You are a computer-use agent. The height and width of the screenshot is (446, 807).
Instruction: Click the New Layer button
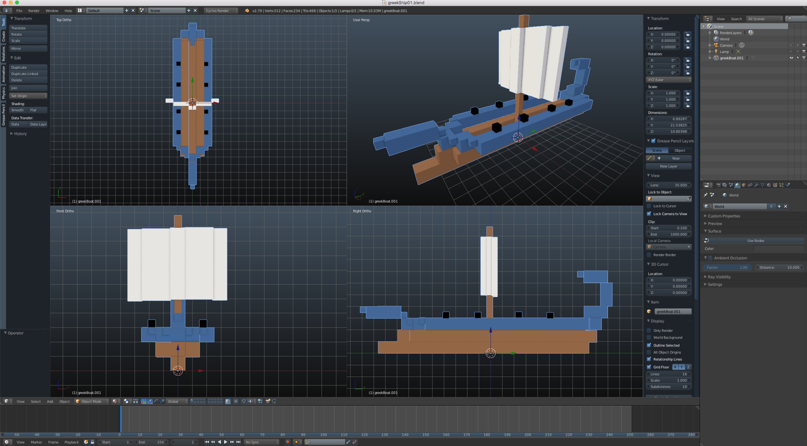point(668,166)
